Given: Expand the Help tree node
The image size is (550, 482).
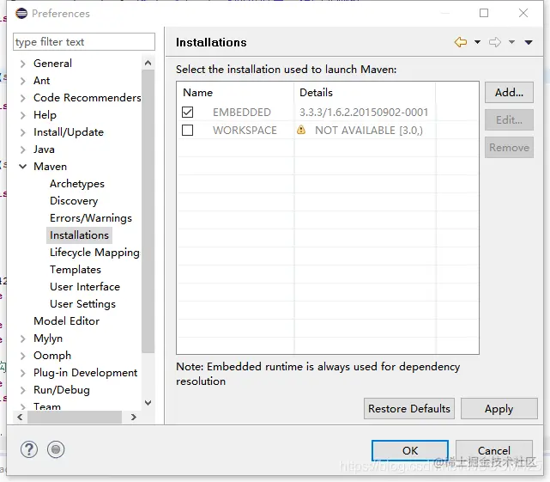Looking at the screenshot, I should 23,115.
